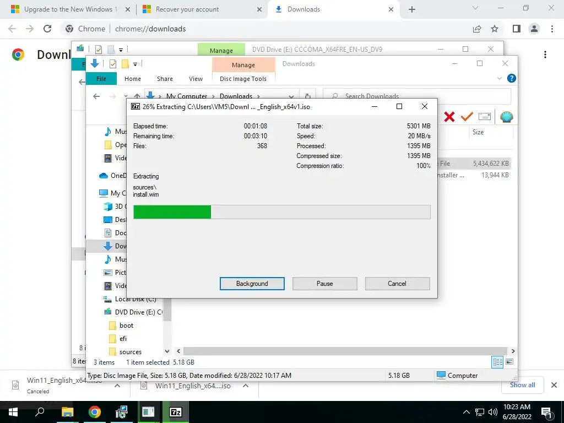
Task: Select OneDrive in navigation pane
Action: click(112, 176)
